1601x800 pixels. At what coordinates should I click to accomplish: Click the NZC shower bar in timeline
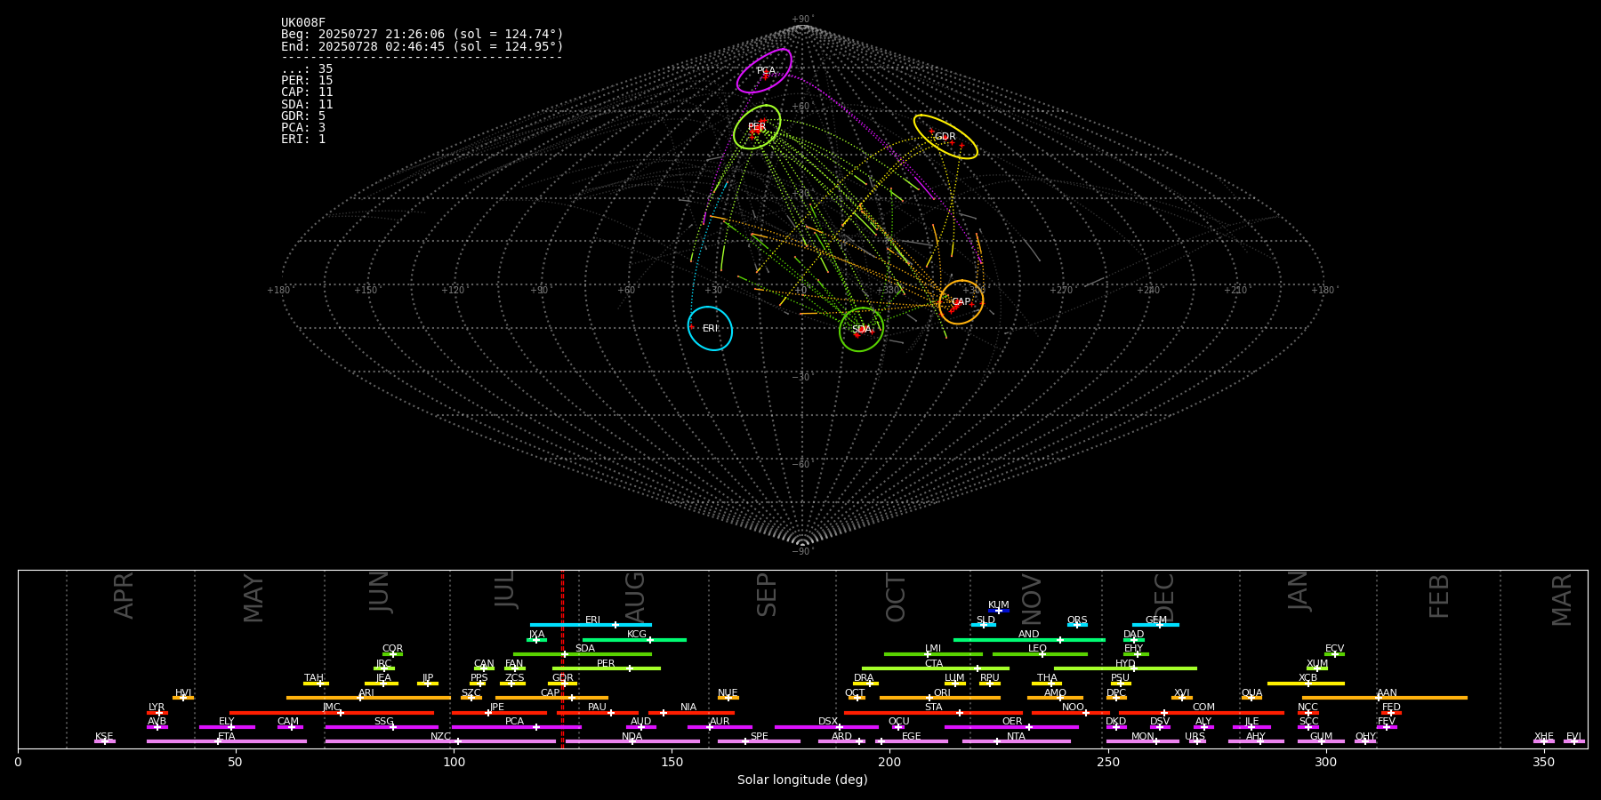[440, 741]
